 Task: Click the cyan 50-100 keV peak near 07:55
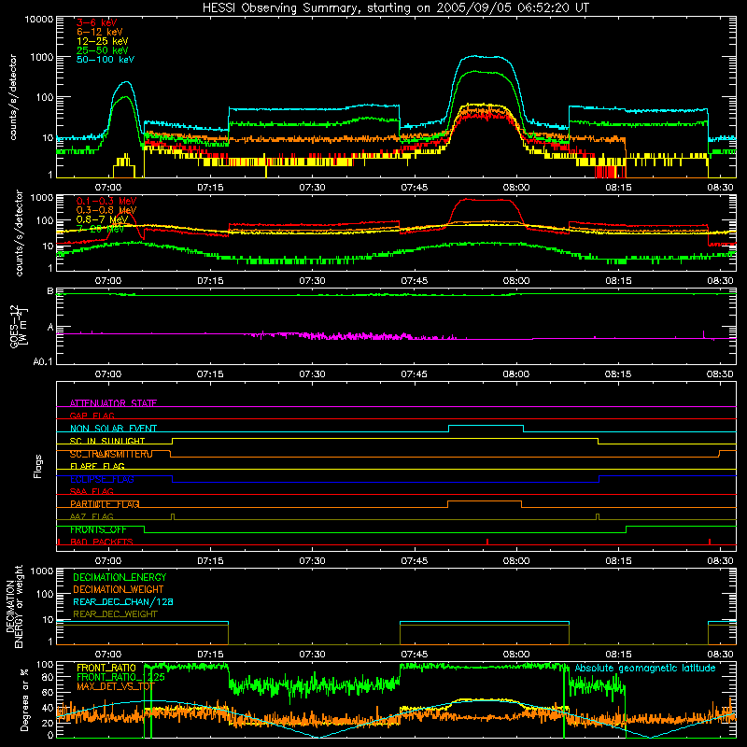click(484, 57)
